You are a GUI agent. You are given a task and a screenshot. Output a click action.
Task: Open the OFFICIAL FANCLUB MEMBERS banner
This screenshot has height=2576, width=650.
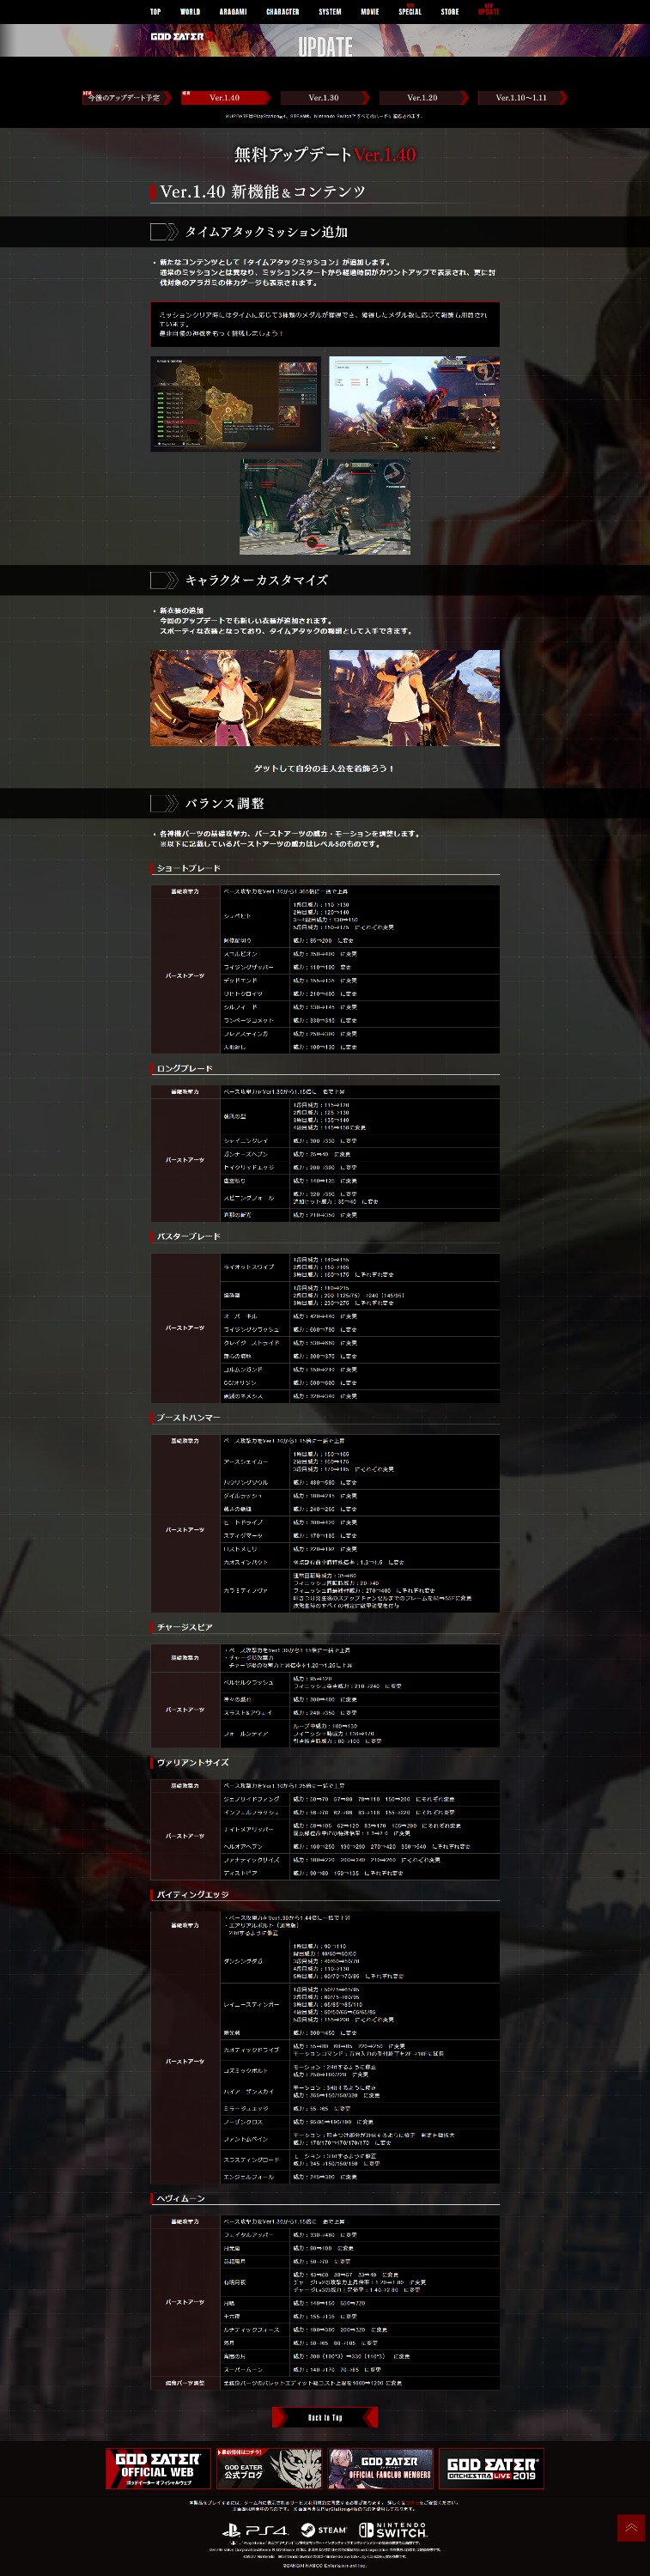[x=381, y=2468]
